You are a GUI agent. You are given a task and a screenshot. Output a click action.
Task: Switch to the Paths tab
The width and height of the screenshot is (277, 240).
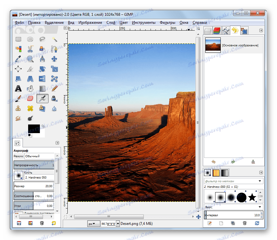point(226,31)
